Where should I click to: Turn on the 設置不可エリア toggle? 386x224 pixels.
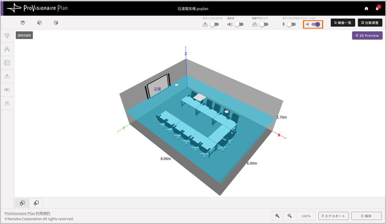point(264,24)
